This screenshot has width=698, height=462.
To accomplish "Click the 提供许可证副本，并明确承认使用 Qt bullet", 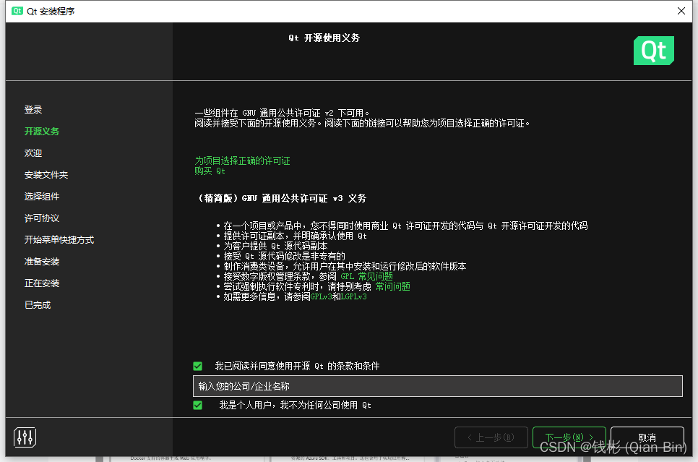I will coord(295,236).
